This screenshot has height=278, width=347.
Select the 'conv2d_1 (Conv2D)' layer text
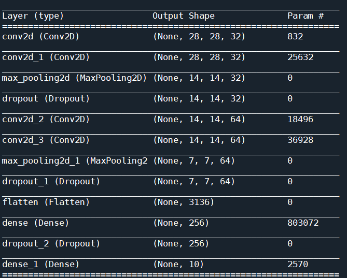coord(46,57)
